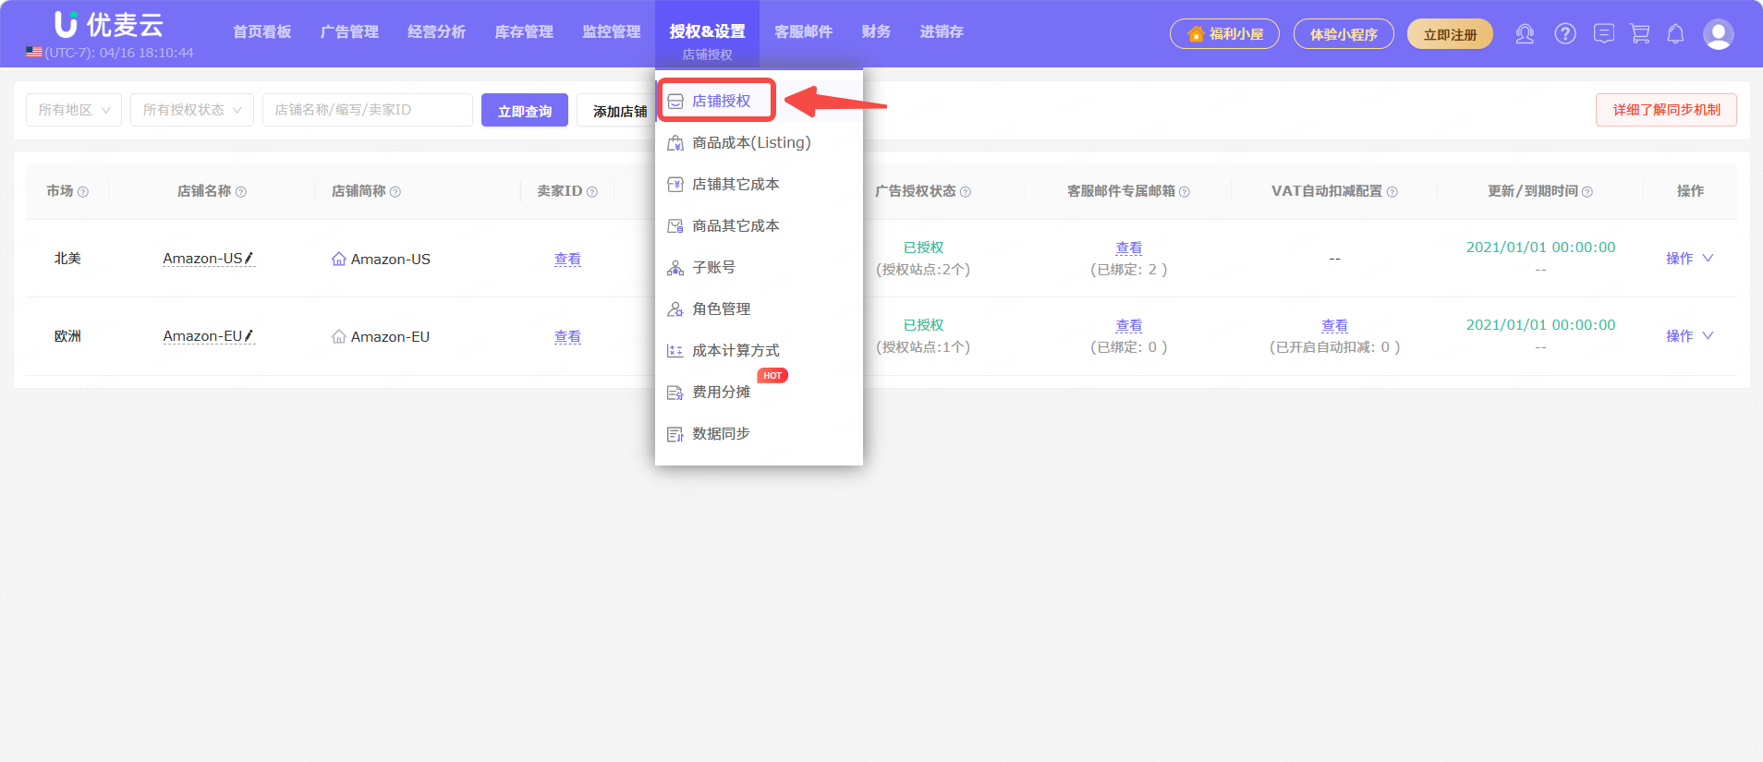Click the 角色管理 menu icon

point(675,309)
